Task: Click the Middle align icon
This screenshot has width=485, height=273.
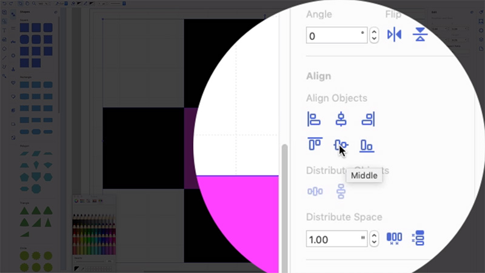Action: point(341,144)
